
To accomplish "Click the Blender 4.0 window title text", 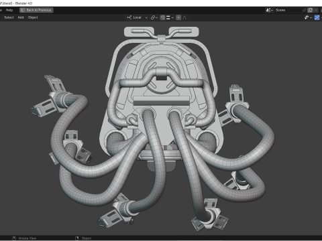I will [x=23, y=3].
